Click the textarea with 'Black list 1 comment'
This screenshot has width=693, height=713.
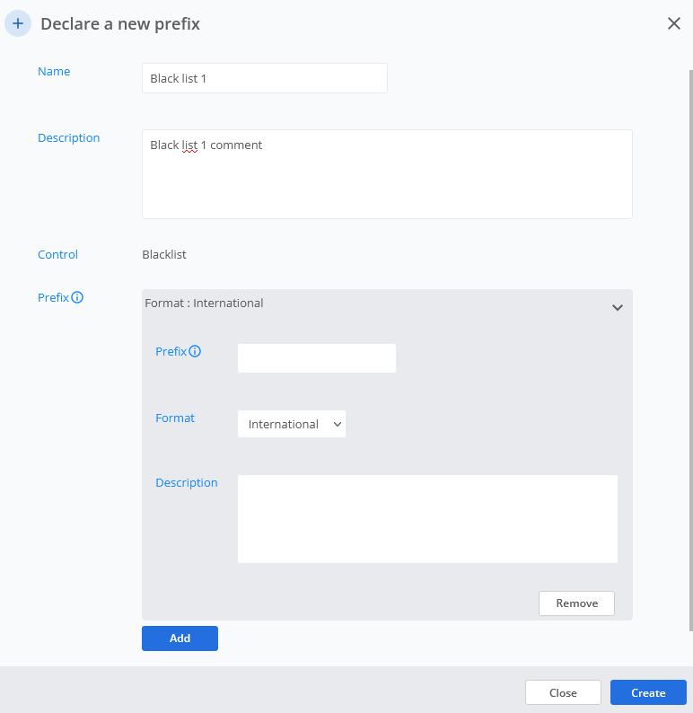[387, 174]
